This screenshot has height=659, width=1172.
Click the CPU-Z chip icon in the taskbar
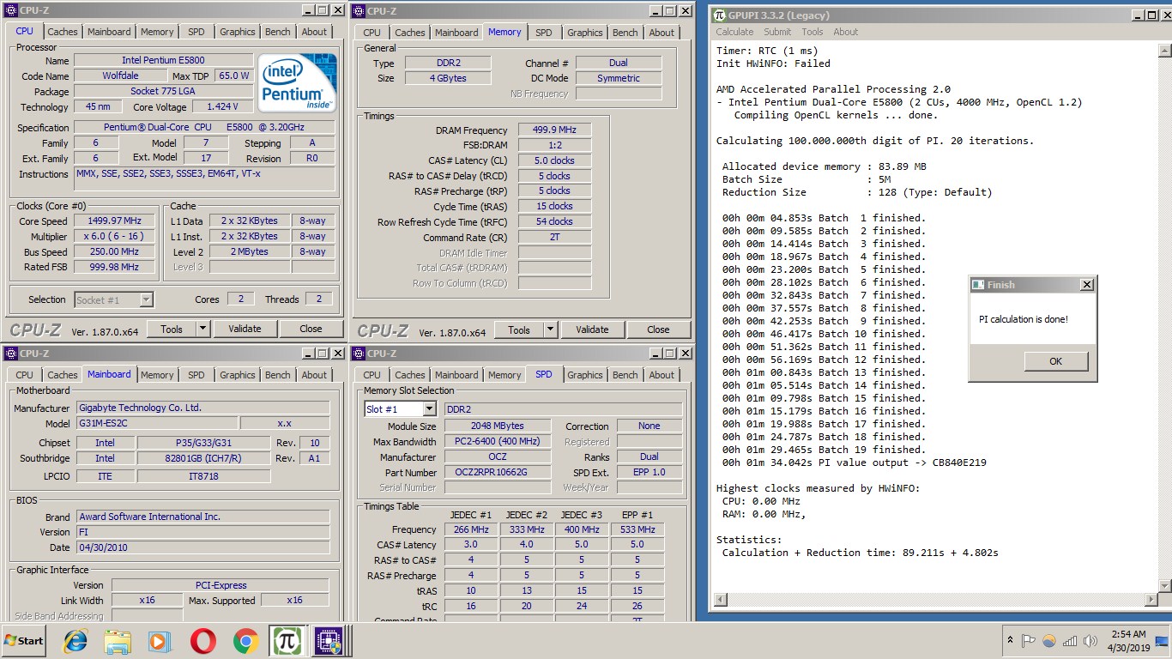pos(328,641)
